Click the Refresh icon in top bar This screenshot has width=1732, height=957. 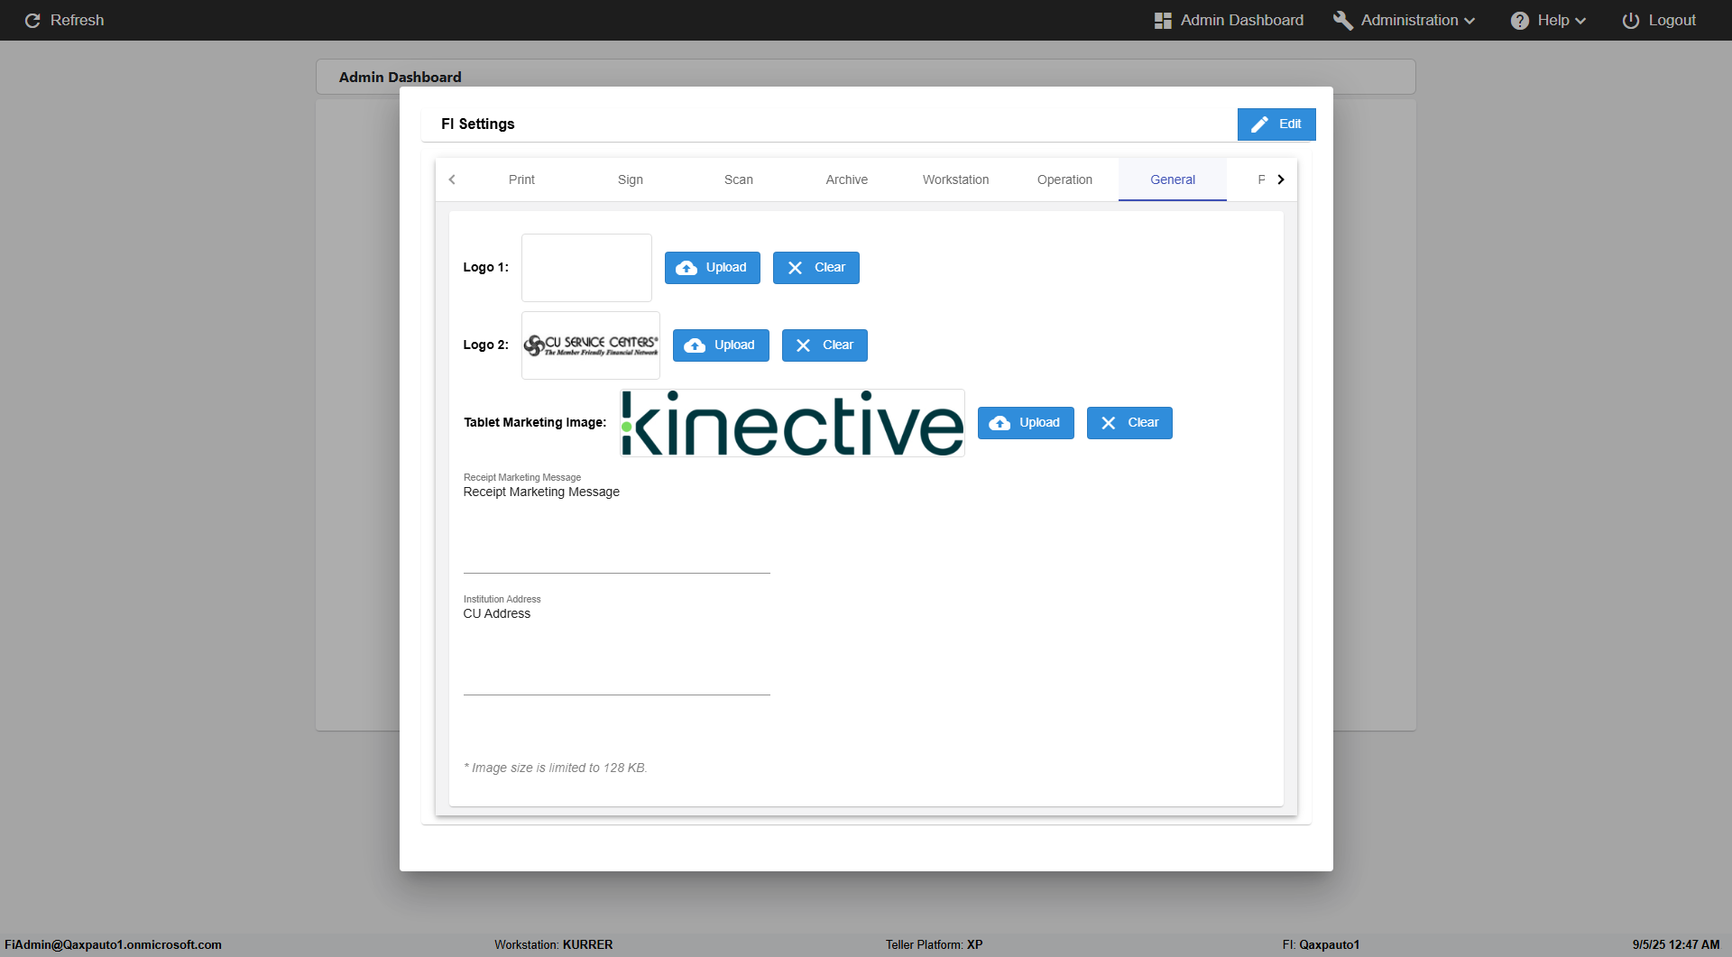tap(32, 20)
